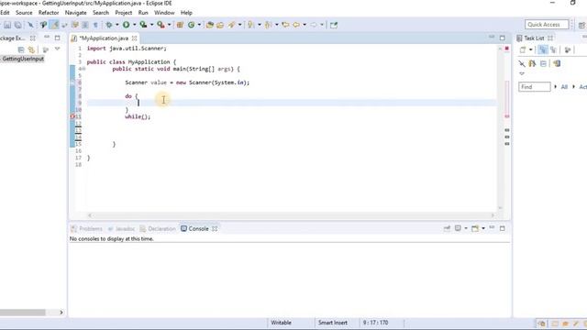Toggle Mark Occurrences in the toolbar

point(54,25)
